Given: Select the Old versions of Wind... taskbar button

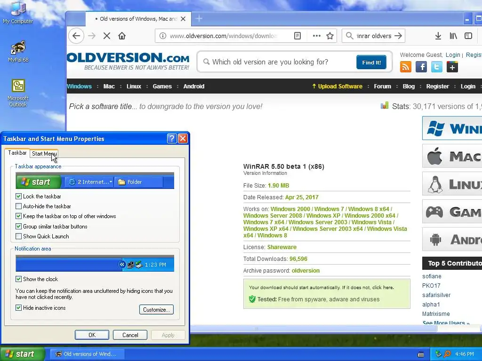Looking at the screenshot, I should click(87, 354).
